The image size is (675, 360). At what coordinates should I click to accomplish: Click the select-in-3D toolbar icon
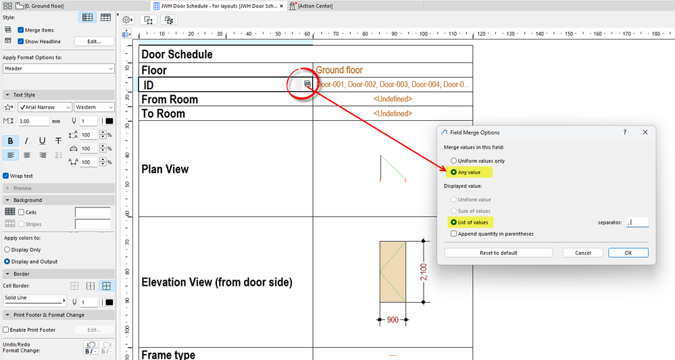169,20
